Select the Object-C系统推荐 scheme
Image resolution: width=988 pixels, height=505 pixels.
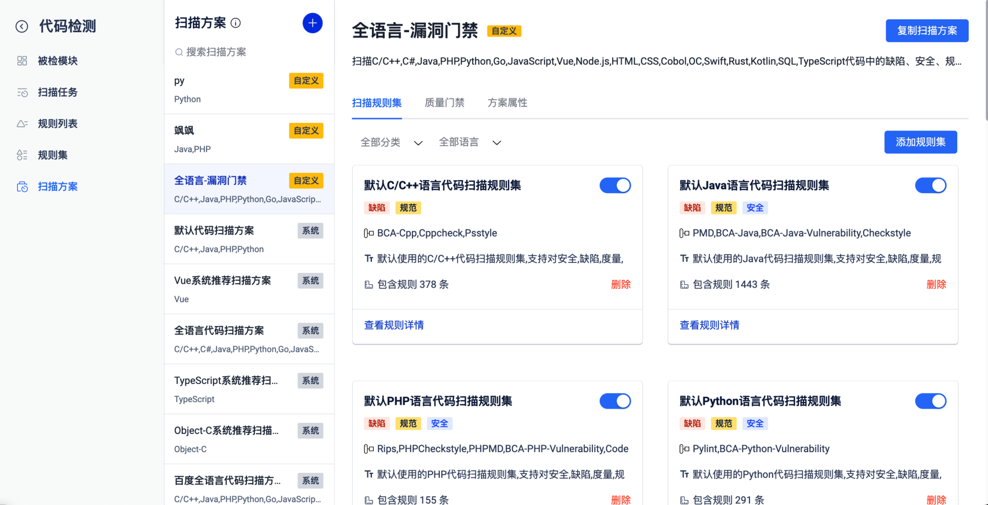click(x=249, y=439)
